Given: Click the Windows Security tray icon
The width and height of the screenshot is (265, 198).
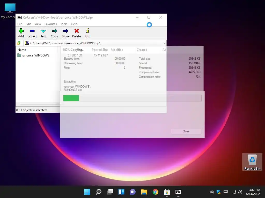Looking at the screenshot, I should point(218,192).
